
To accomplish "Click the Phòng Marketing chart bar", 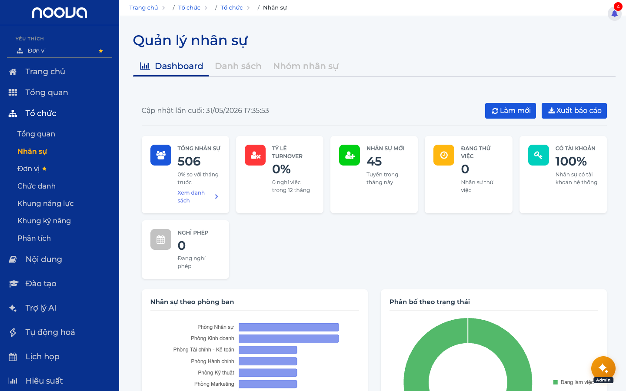I will click(268, 384).
